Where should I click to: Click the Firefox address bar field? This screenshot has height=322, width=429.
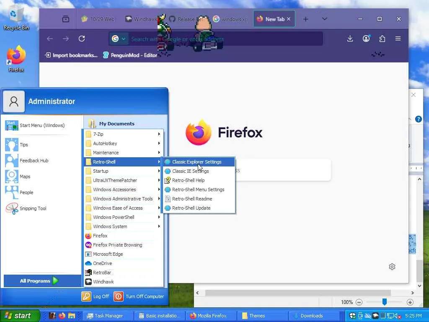[216, 39]
